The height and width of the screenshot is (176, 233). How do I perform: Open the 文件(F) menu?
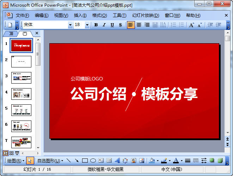click(23, 15)
